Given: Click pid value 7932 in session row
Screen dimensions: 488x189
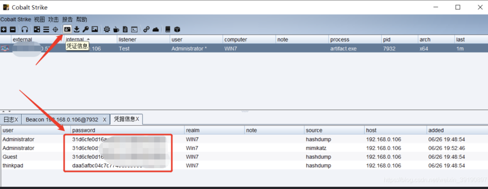Looking at the screenshot, I should pos(389,49).
